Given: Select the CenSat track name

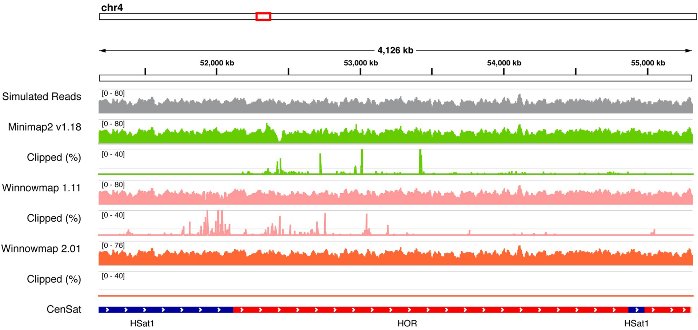Looking at the screenshot, I should 64,309.
